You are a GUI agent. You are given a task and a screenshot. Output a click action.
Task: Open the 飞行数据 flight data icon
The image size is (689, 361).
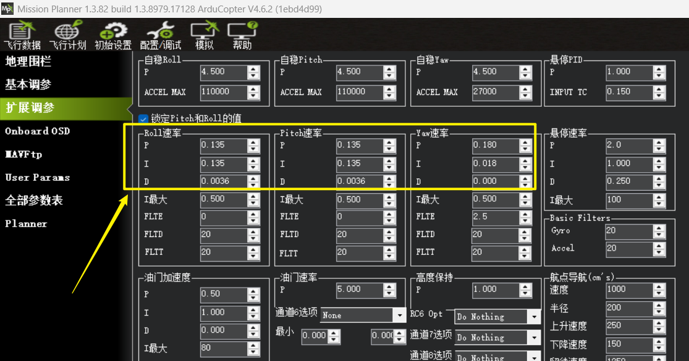coord(22,35)
